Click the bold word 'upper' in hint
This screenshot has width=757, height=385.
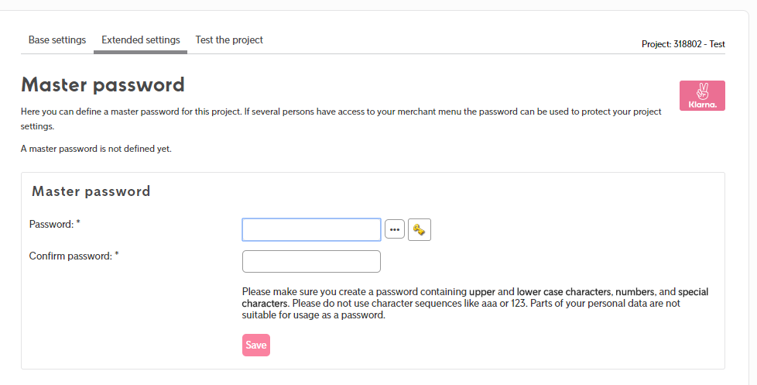(481, 292)
